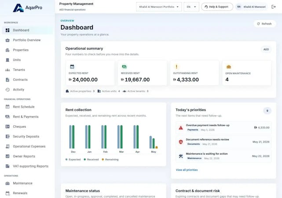Screen dimensions: 282x198
Task: Click the Remaining legend dot
Action: point(103,160)
